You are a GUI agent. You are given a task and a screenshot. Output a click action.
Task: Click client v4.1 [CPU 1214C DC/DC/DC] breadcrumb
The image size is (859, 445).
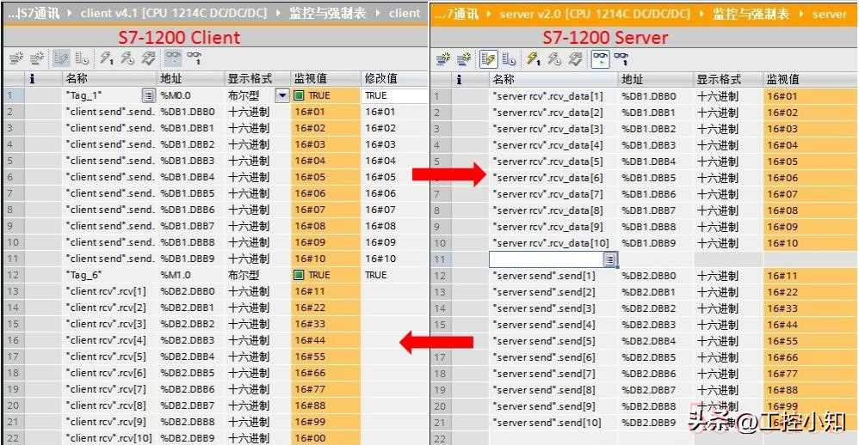click(173, 13)
